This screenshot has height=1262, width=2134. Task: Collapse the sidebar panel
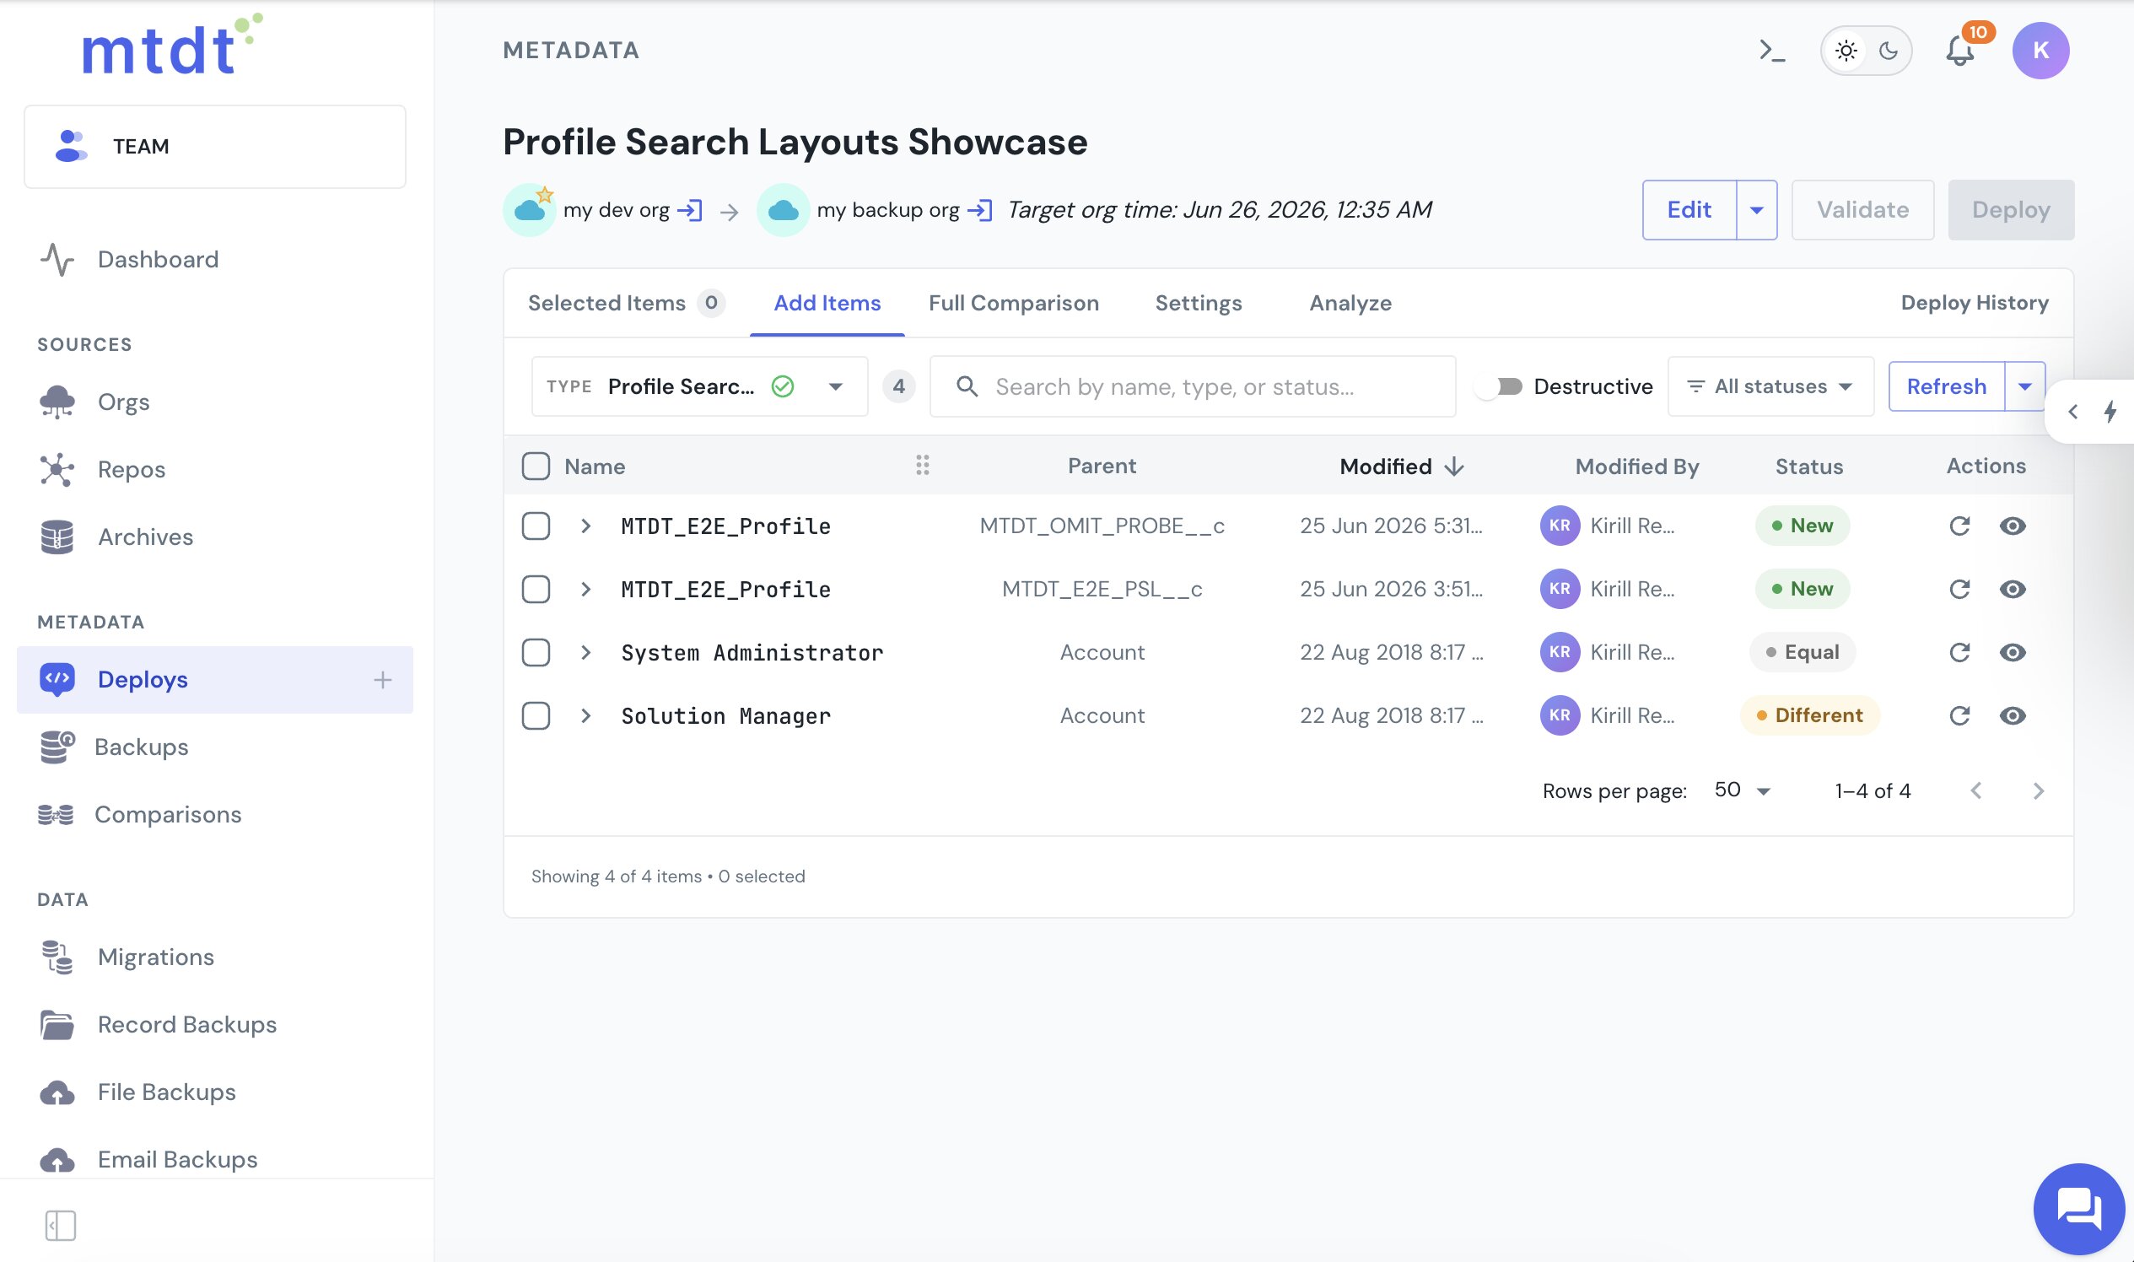tap(61, 1226)
